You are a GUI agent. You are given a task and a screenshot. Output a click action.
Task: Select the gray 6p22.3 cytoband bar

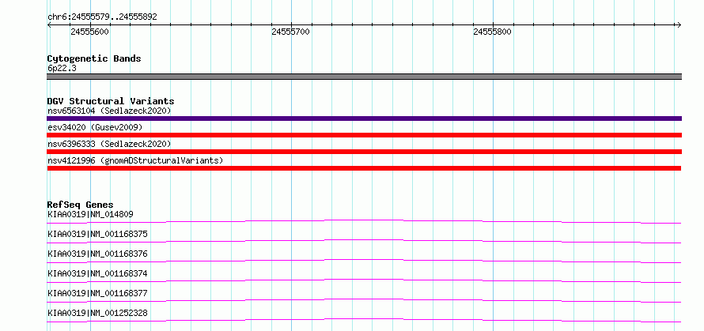coord(364,77)
